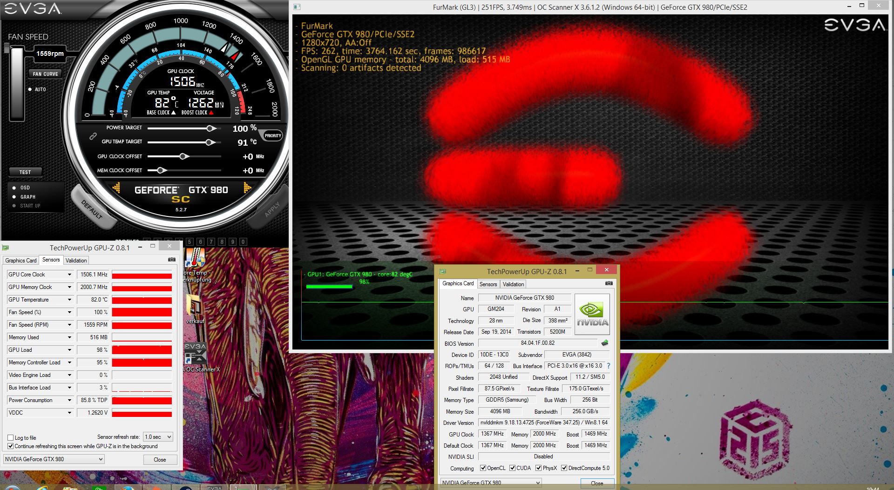
Task: Select previous GPU with left yellow arrow
Action: point(116,188)
